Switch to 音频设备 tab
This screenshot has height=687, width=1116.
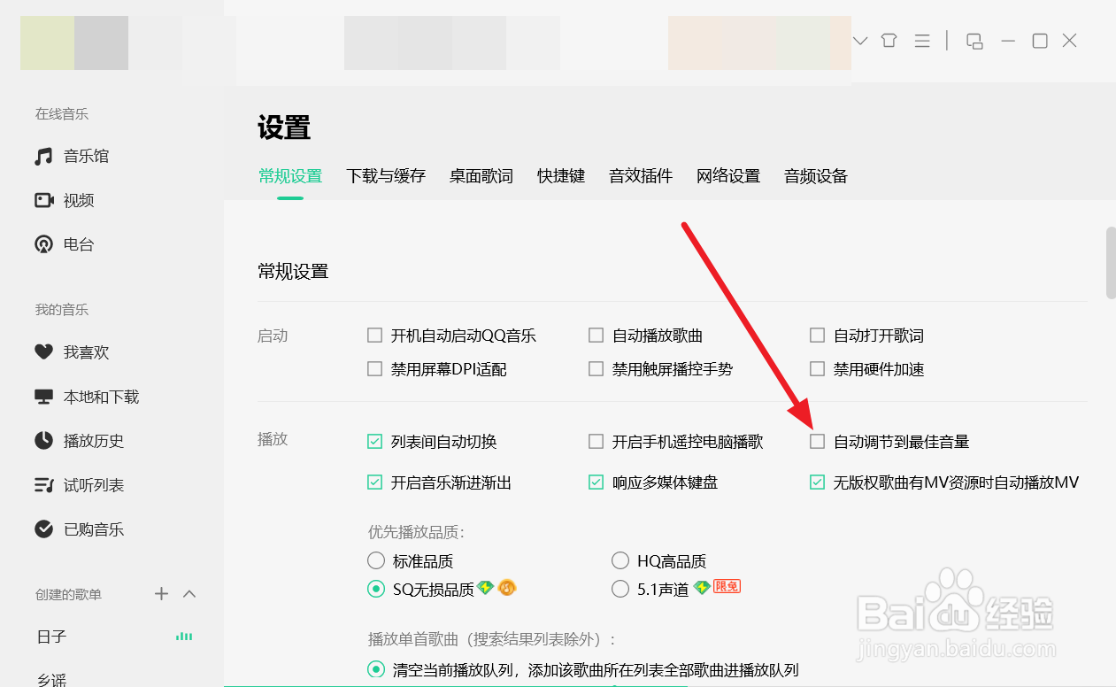[816, 176]
